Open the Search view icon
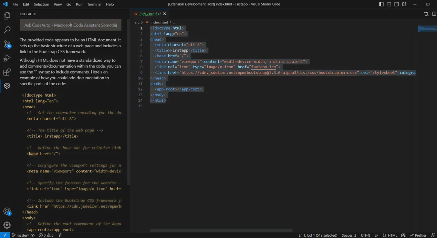The image size is (437, 238). 7,30
